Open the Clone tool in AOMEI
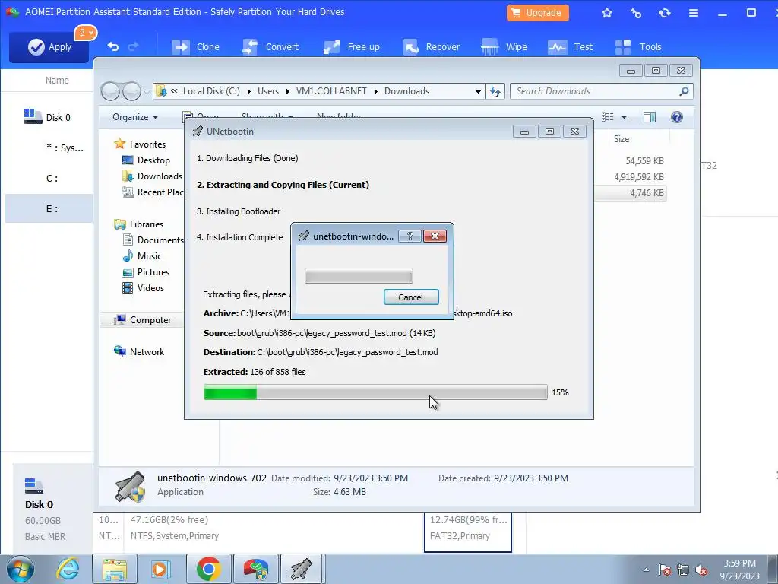 (x=195, y=46)
